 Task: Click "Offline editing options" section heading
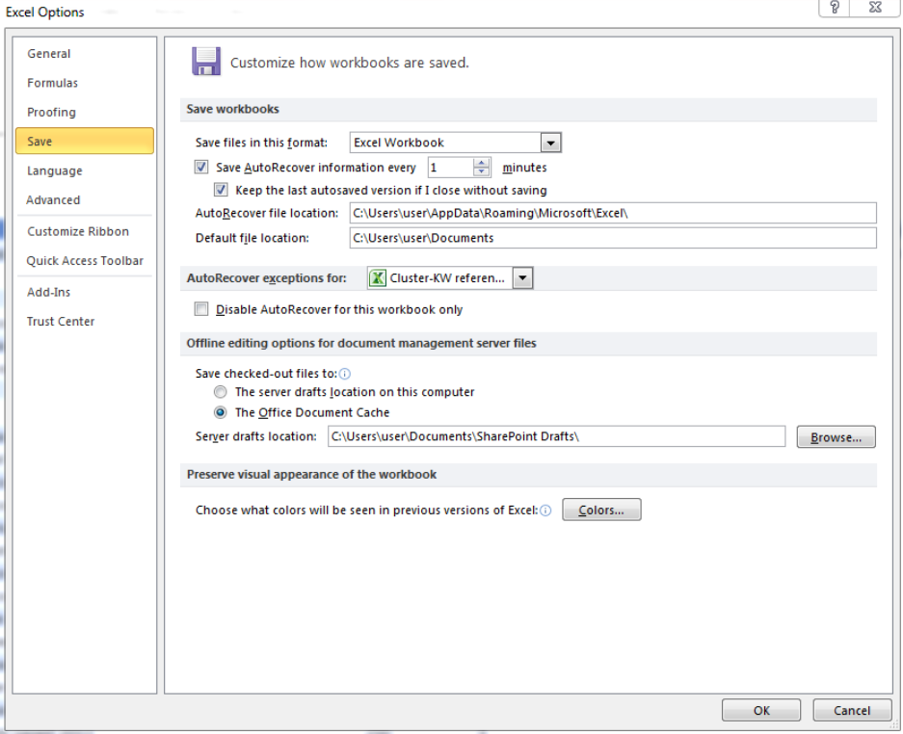361,344
